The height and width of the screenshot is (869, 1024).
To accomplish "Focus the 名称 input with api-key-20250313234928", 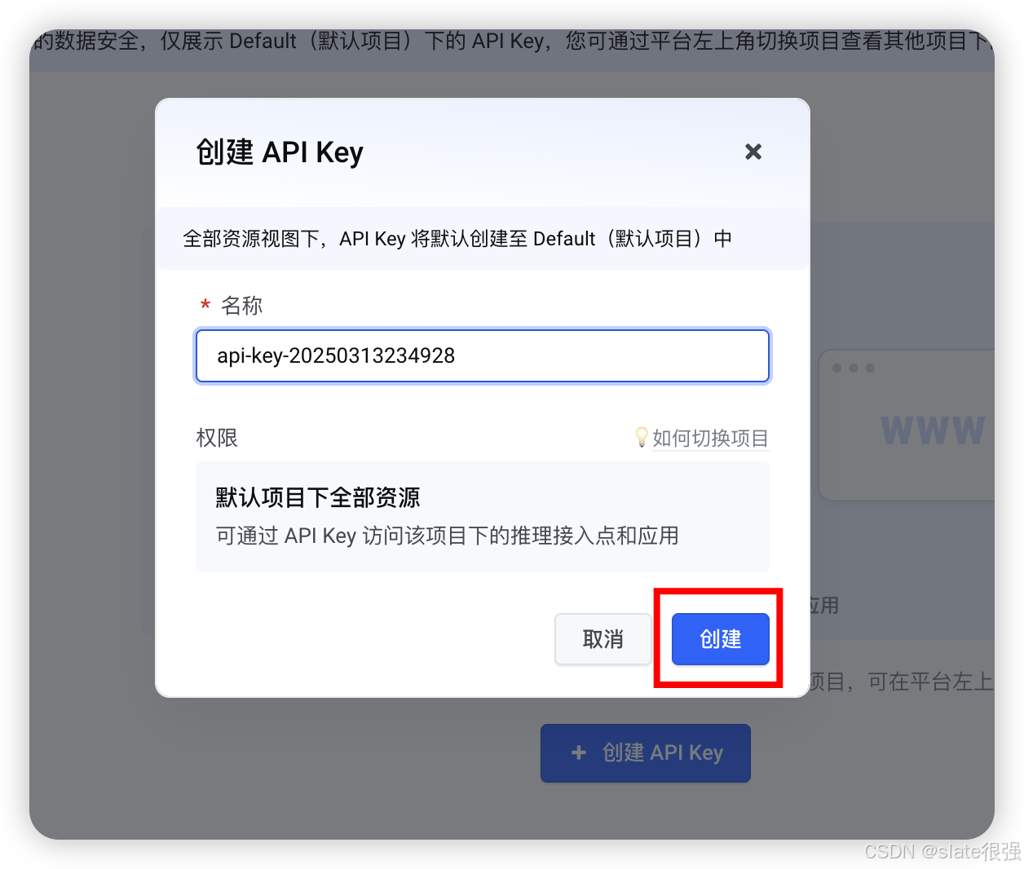I will click(x=483, y=355).
